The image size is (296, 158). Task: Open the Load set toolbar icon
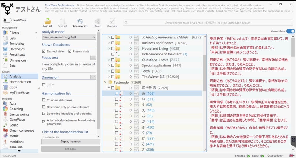coord(48,23)
